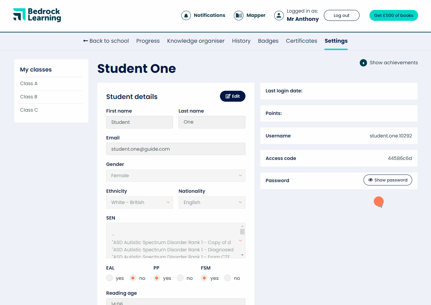Click the Get £500 of books button
The width and height of the screenshot is (431, 305).
click(393, 15)
